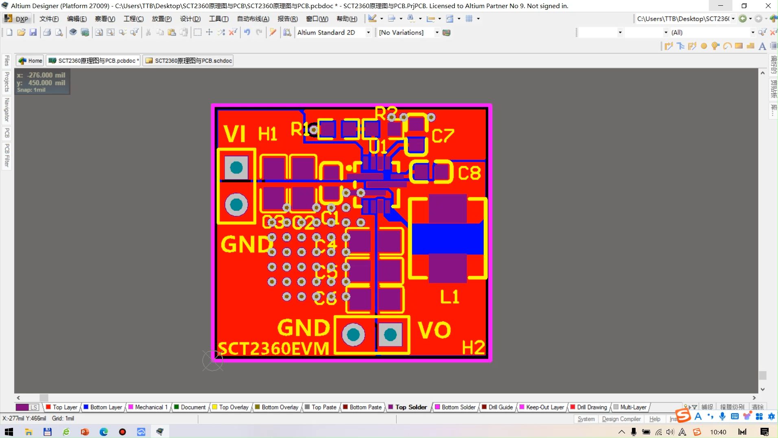
Task: Place an arc by edge
Action: [728, 46]
